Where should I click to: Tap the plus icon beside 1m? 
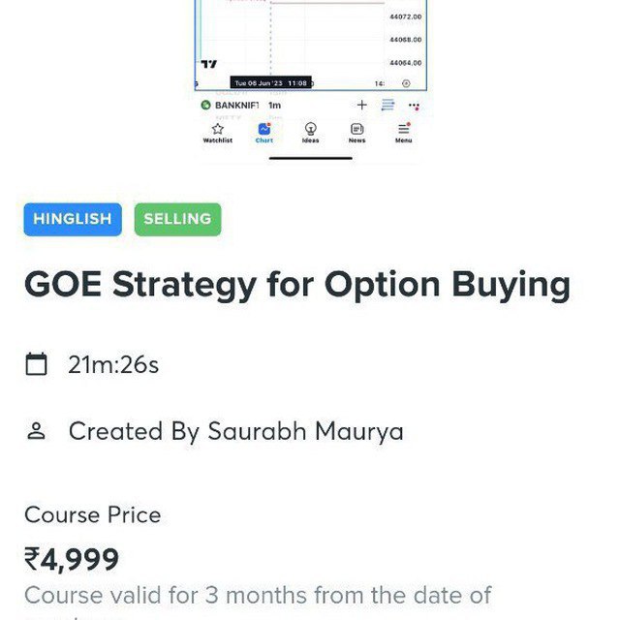361,105
